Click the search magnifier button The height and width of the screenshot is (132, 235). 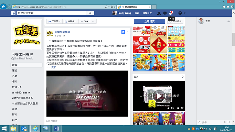(90, 13)
